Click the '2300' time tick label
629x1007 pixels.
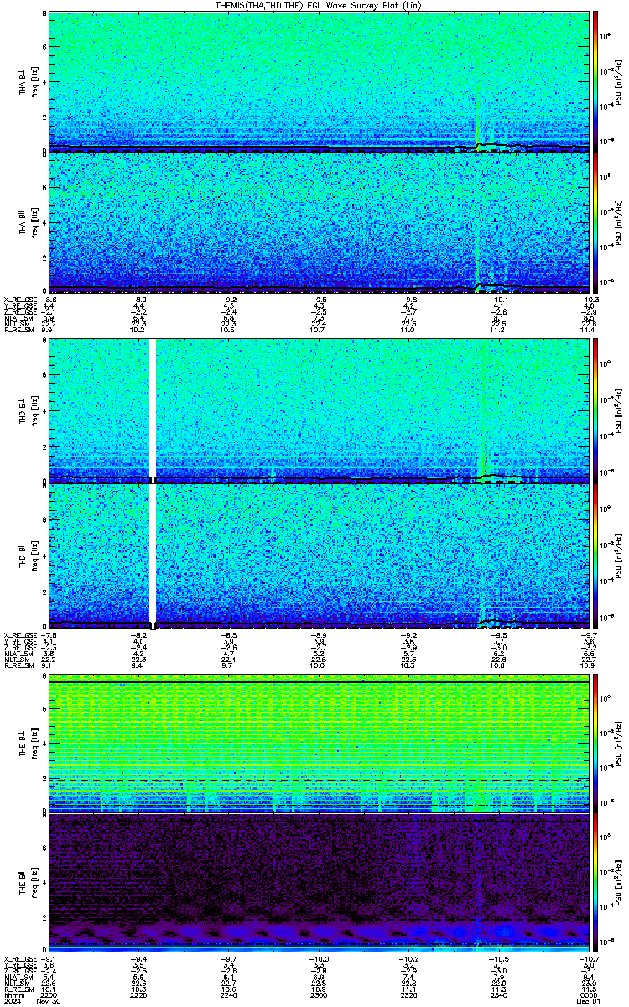click(319, 995)
